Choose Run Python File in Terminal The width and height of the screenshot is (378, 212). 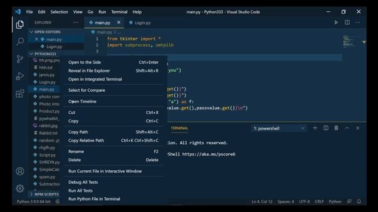tap(113, 199)
